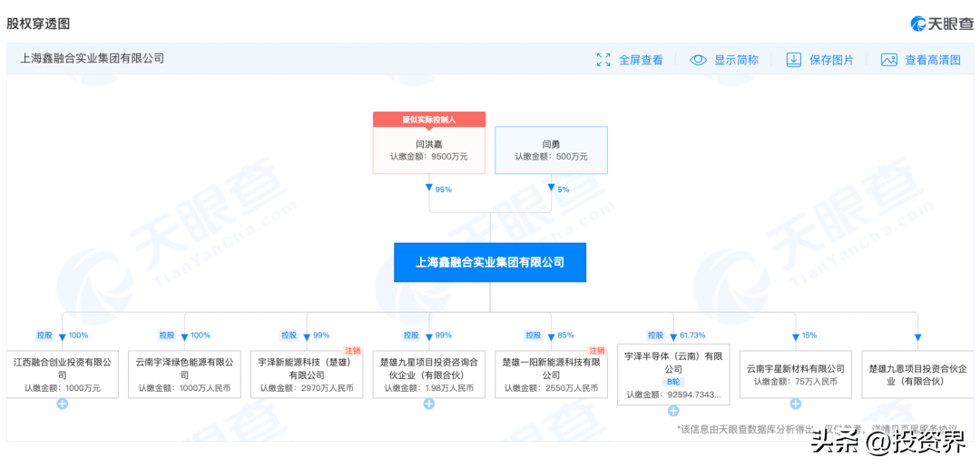Click 认缴金额：2970万人民币 text
Screen dimensions: 980x468
point(307,388)
